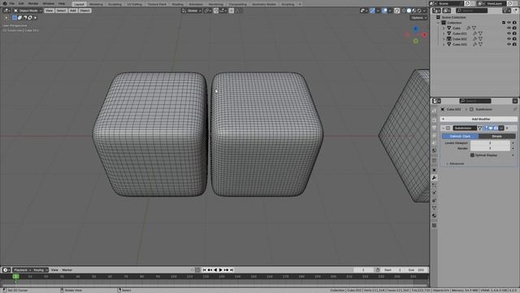Open the Blender logo menu
Viewport: 520px width, 293px height.
[5, 3]
